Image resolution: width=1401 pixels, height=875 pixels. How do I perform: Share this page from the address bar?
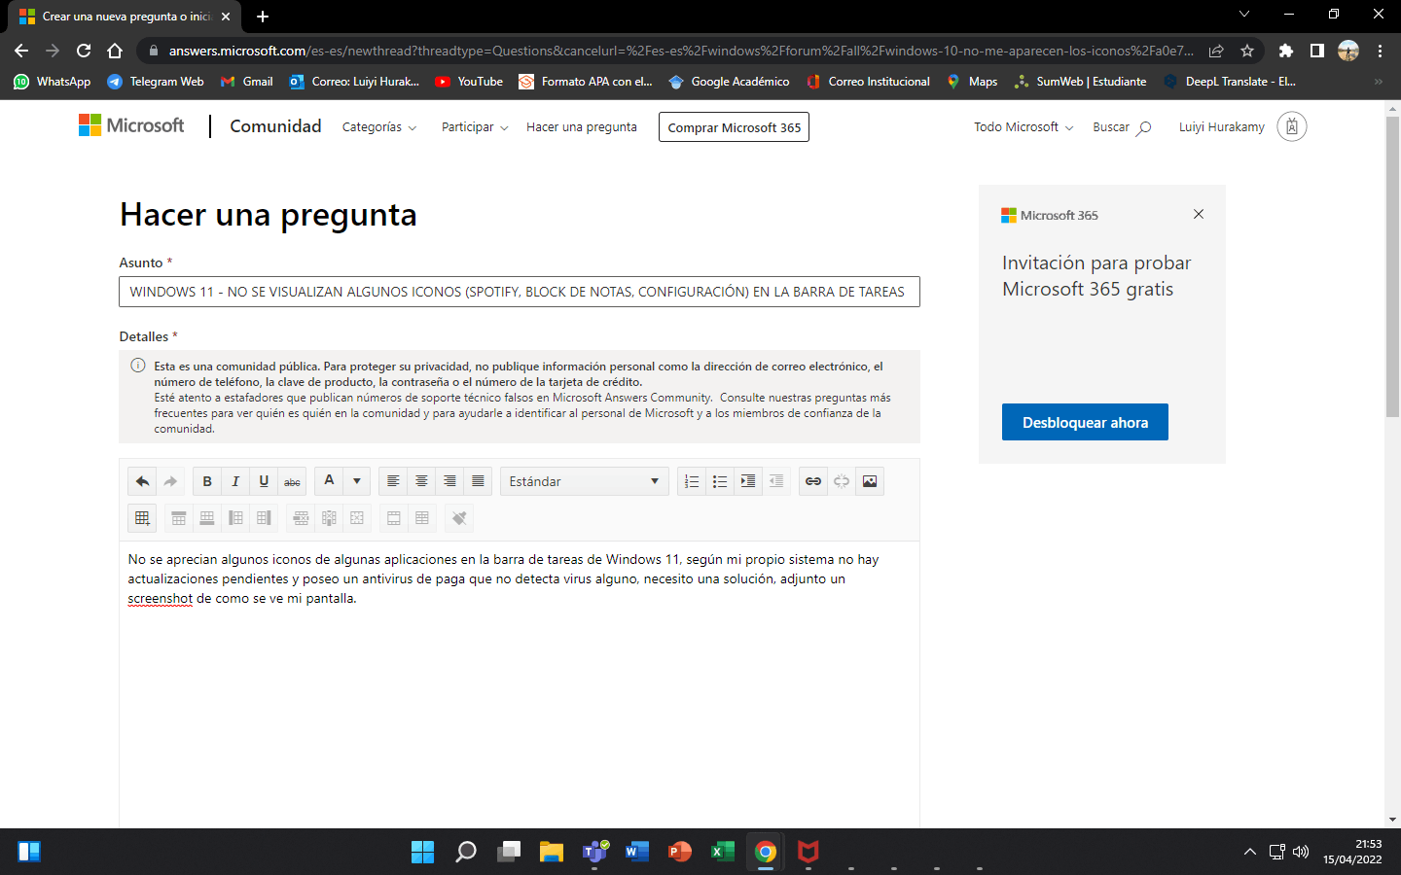1216,51
